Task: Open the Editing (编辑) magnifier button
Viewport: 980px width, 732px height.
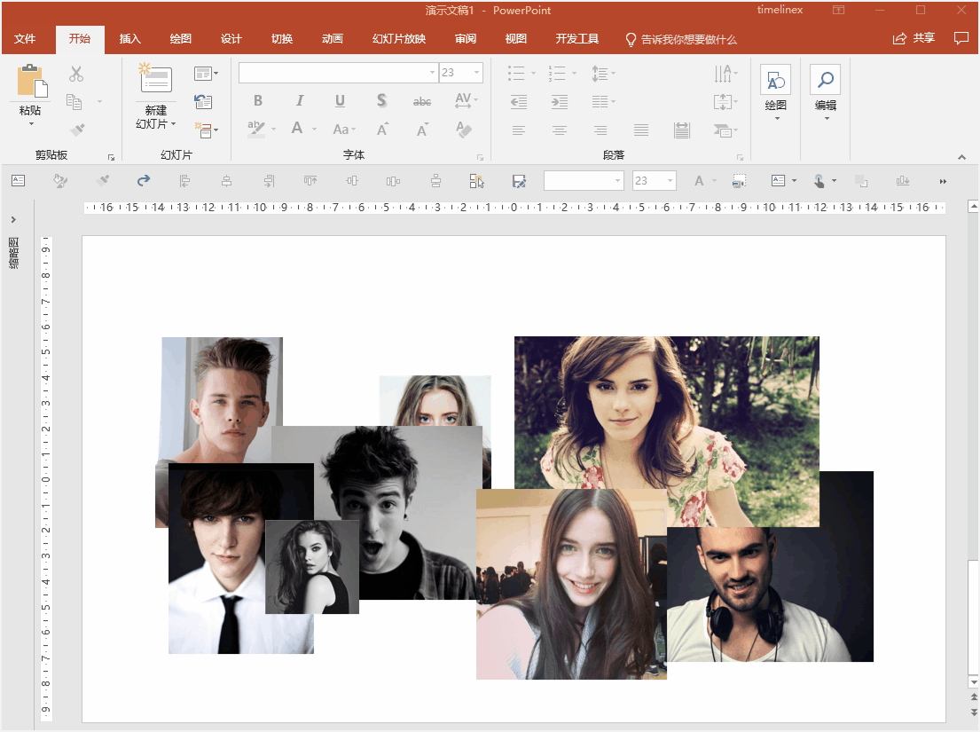Action: pos(825,82)
